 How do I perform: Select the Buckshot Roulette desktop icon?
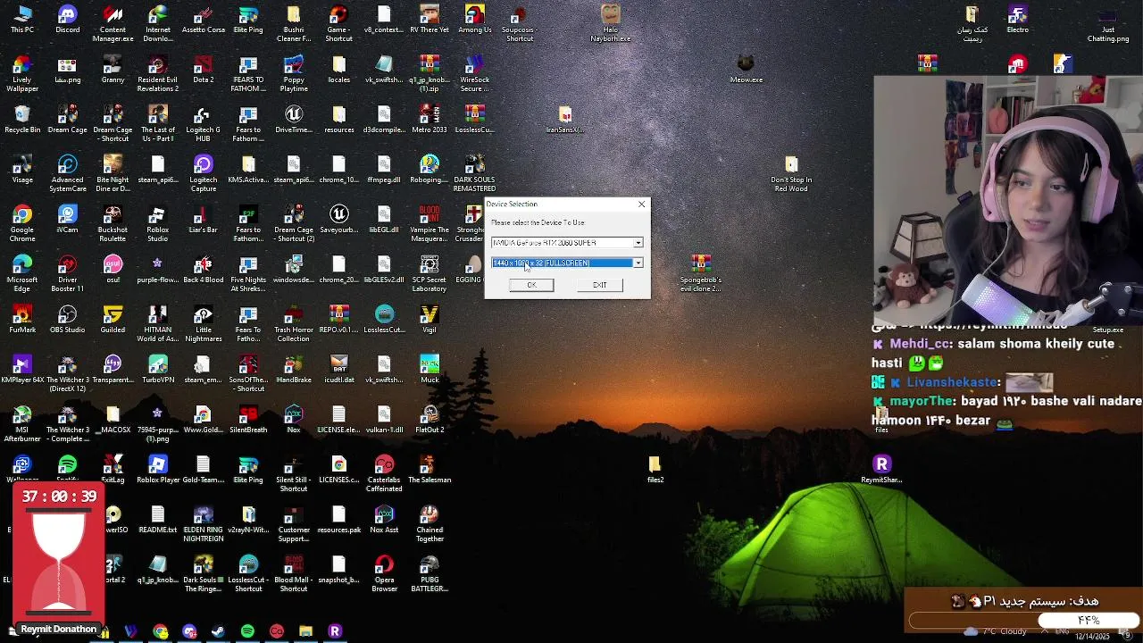(113, 223)
